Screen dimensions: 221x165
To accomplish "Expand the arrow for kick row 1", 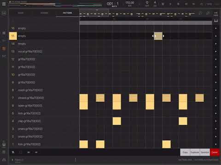I will pyautogui.click(x=216, y=144).
